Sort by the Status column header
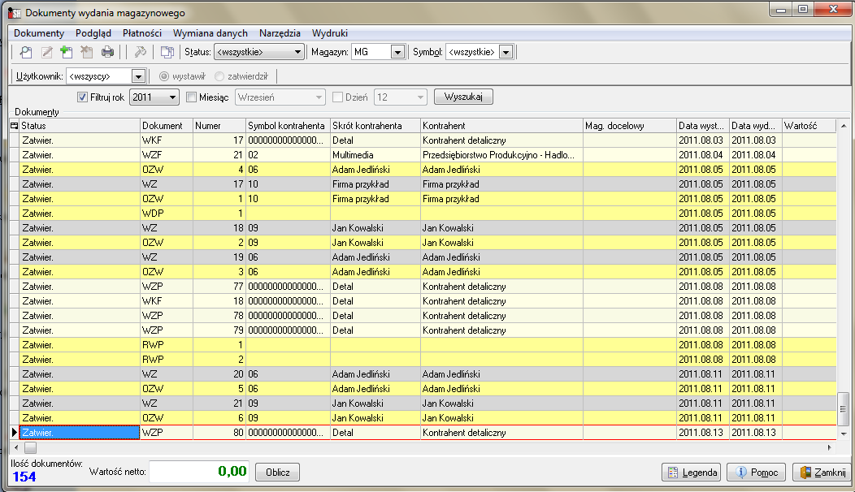Image resolution: width=855 pixels, height=492 pixels. coord(80,126)
